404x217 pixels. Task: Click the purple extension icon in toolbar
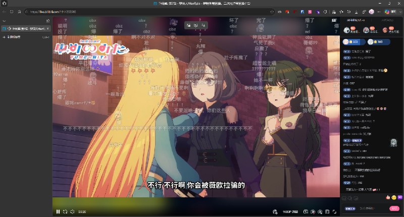tap(318, 12)
